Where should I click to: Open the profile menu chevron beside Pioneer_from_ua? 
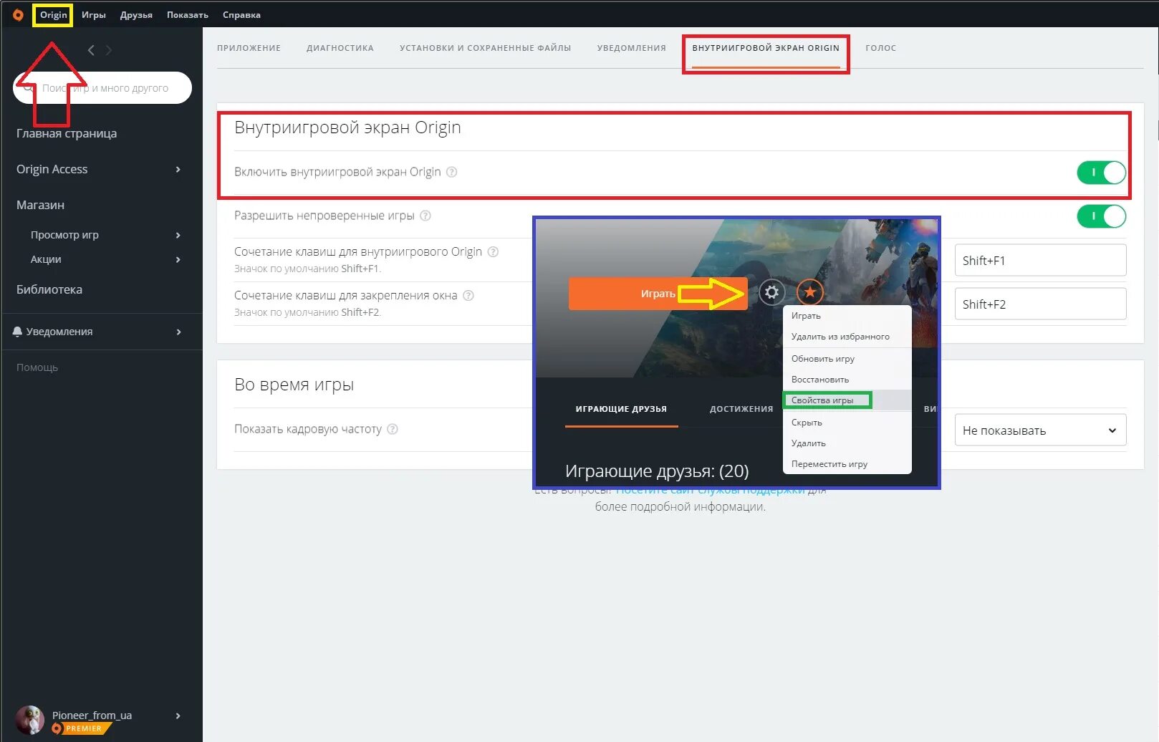(178, 715)
